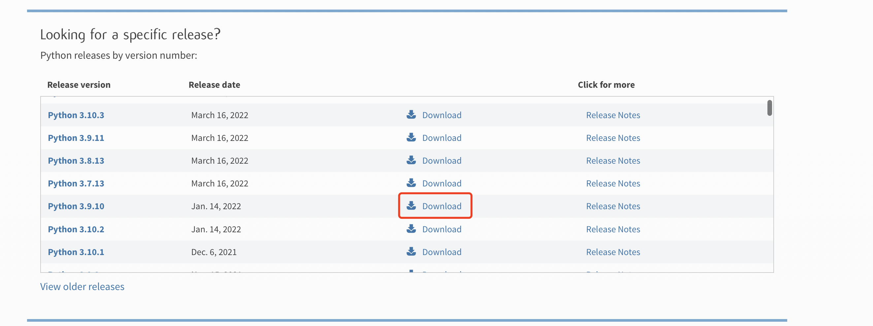The image size is (873, 326).
Task: Open the Python 3.9.11 release page
Action: pyautogui.click(x=76, y=138)
